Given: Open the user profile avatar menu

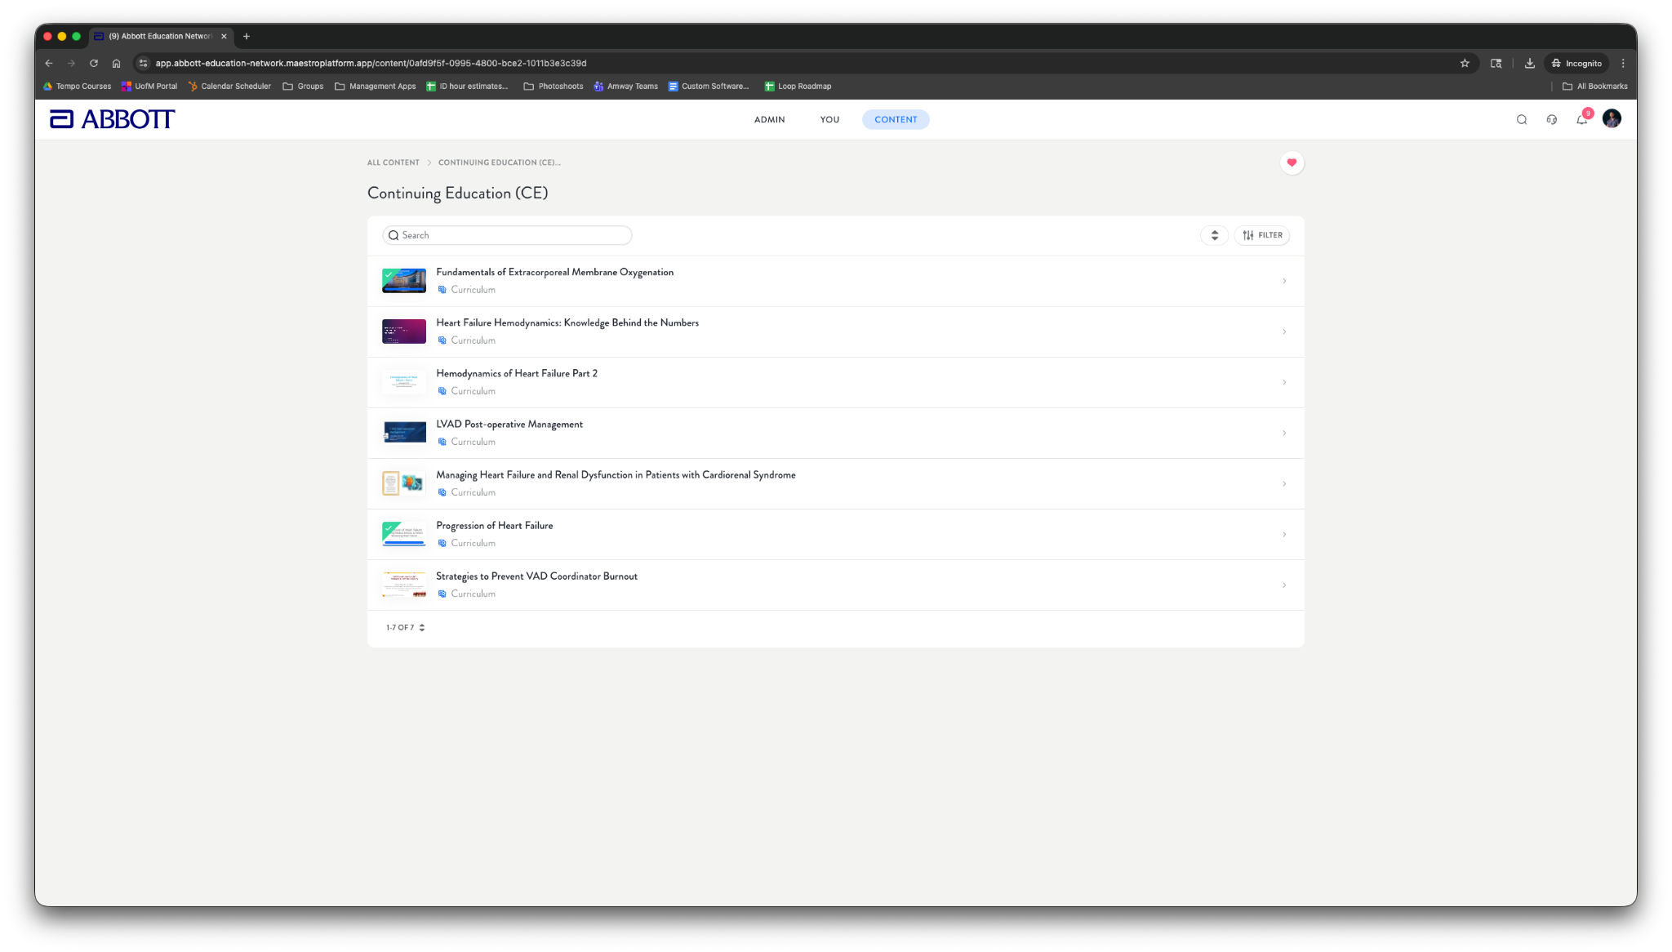Looking at the screenshot, I should coord(1612,119).
